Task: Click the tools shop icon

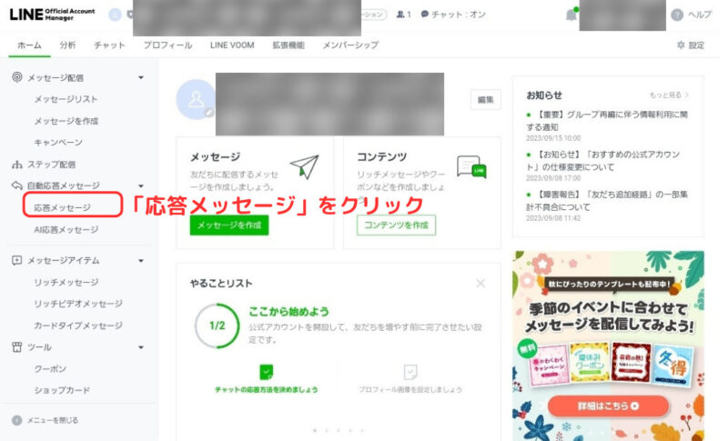Action: pos(17,346)
